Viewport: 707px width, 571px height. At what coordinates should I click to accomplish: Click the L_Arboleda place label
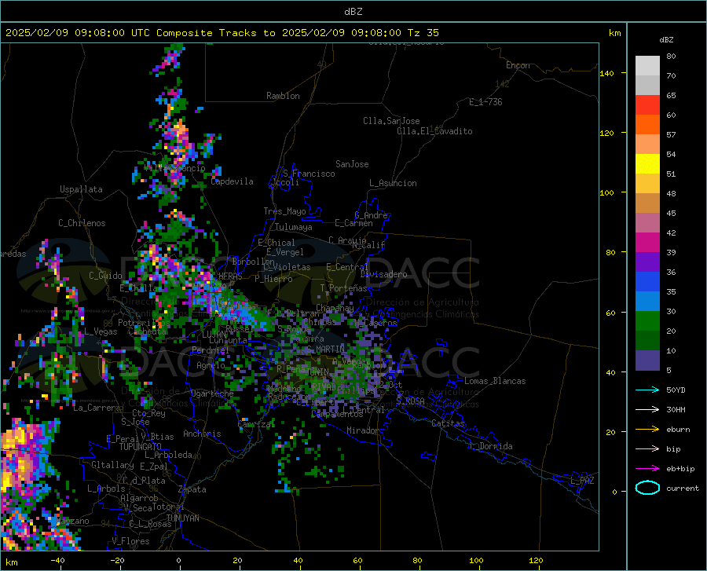(x=168, y=455)
